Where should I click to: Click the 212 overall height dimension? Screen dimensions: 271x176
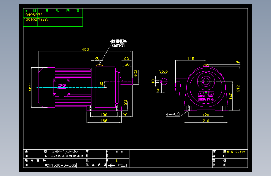click(x=238, y=88)
